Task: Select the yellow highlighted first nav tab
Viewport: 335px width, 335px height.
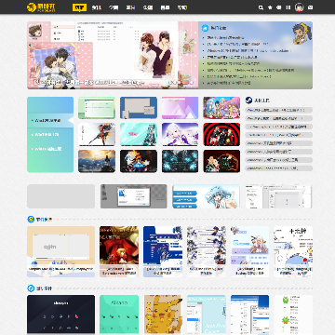Action: point(79,7)
